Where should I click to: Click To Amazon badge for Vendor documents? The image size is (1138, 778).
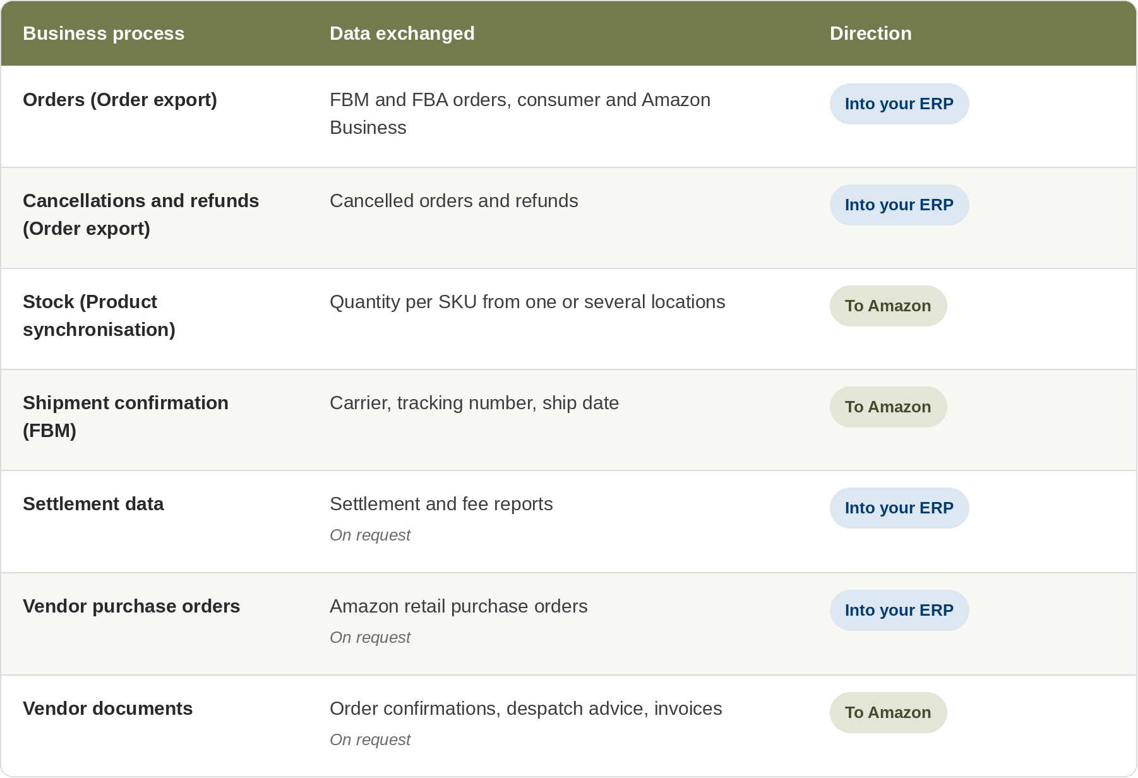(x=888, y=713)
